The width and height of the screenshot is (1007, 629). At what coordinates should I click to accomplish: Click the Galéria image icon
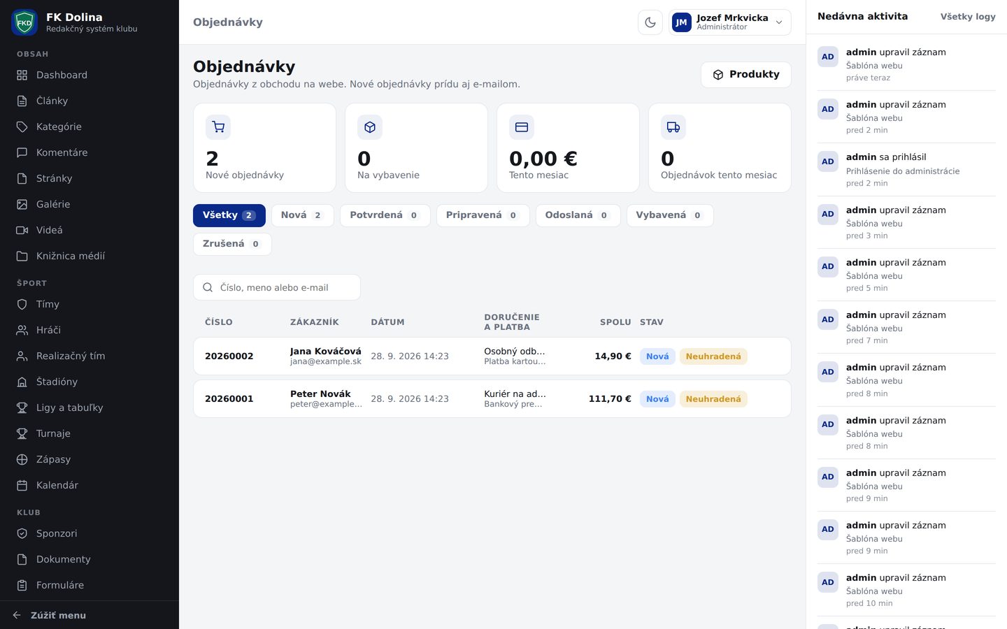[22, 204]
